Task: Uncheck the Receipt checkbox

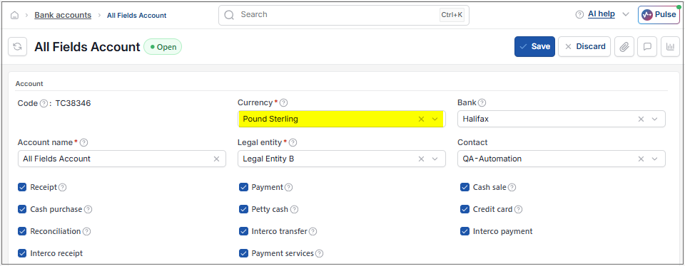Action: [22, 187]
